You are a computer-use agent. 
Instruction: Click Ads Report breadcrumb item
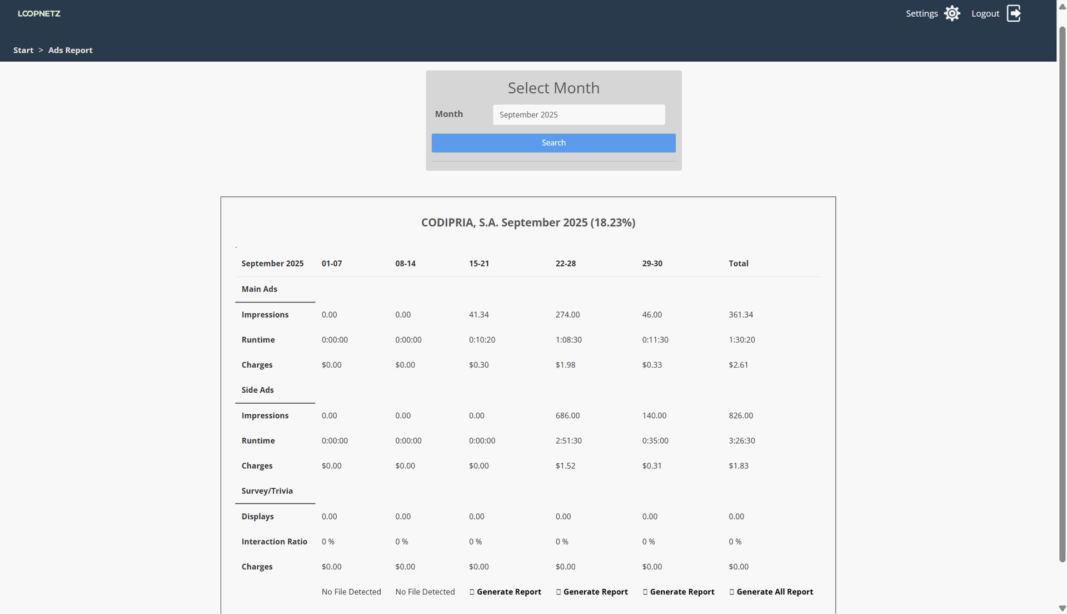71,50
